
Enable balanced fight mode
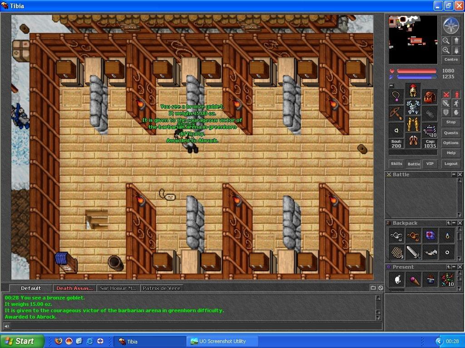point(446,103)
